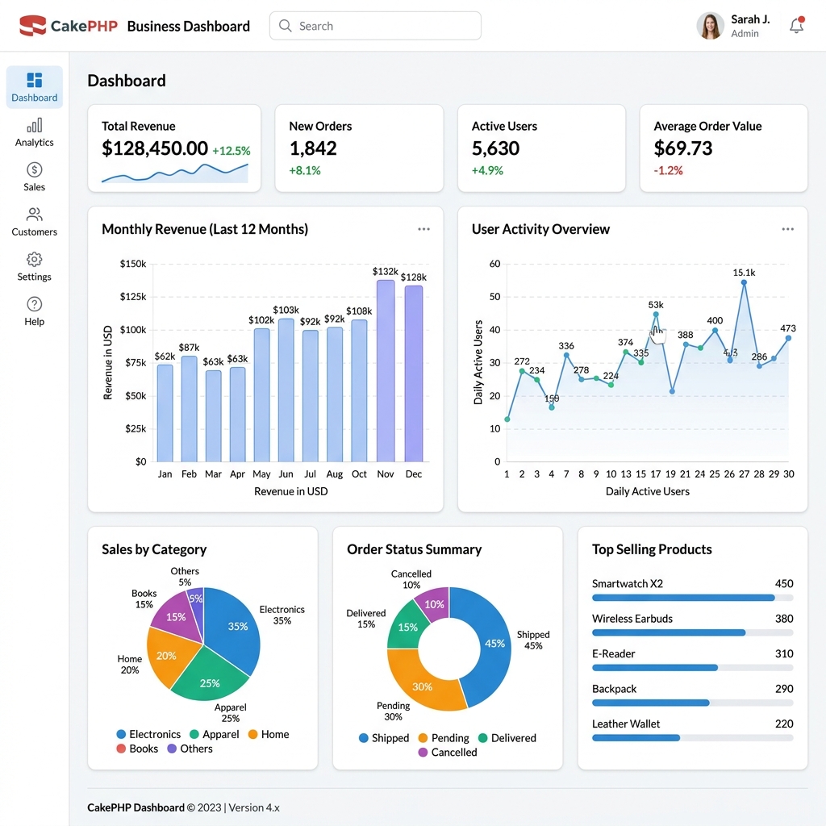Open the Settings gear icon
Image resolution: width=826 pixels, height=826 pixels.
pyautogui.click(x=34, y=259)
